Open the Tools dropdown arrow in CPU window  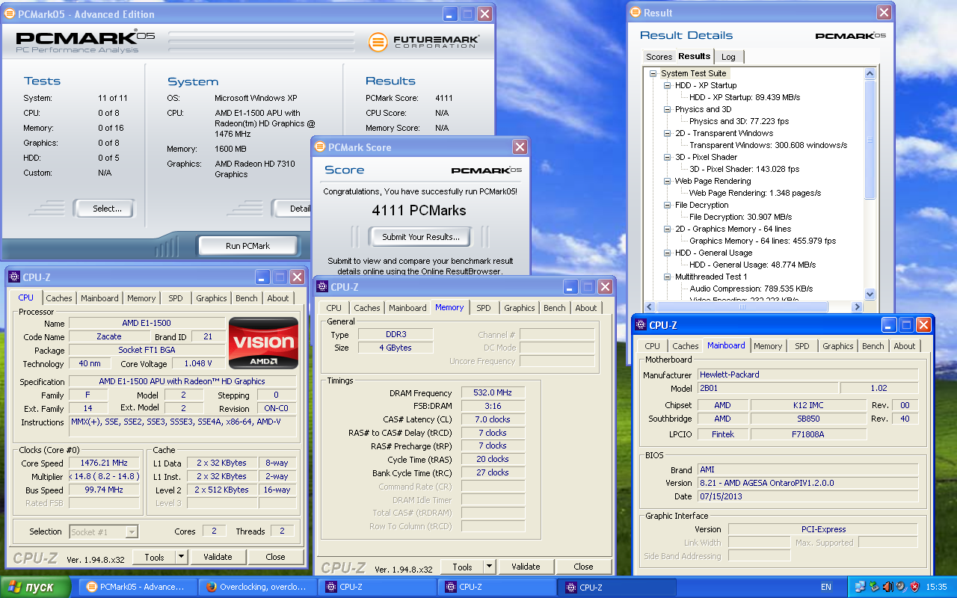182,557
